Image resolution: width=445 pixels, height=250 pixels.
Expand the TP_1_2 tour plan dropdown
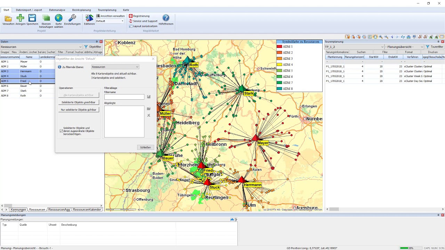pyautogui.click(x=382, y=47)
